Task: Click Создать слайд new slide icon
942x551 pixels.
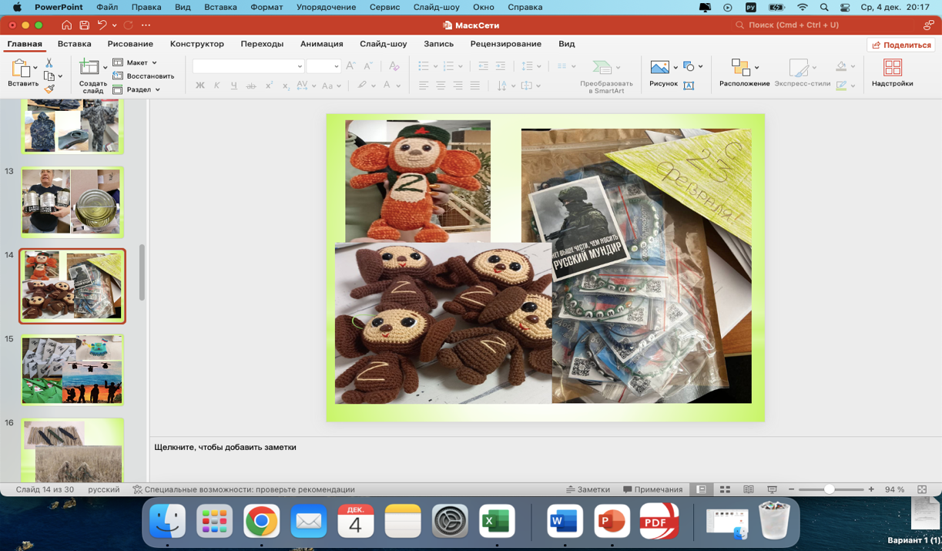Action: pyautogui.click(x=90, y=68)
